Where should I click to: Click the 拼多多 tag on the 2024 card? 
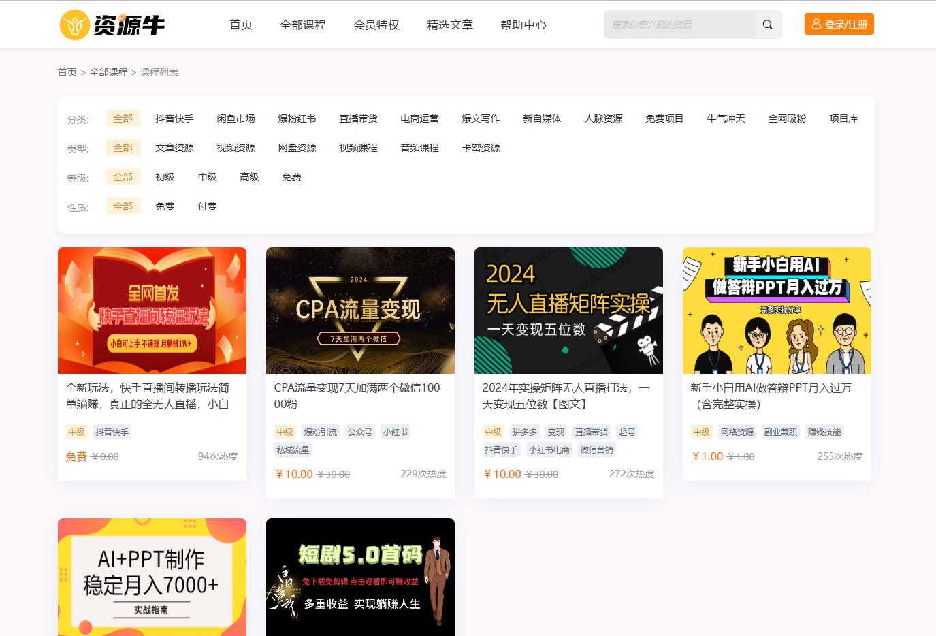point(524,431)
